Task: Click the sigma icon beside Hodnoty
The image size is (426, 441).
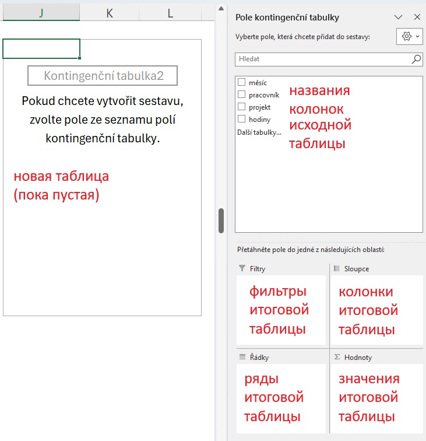Action: [x=337, y=357]
